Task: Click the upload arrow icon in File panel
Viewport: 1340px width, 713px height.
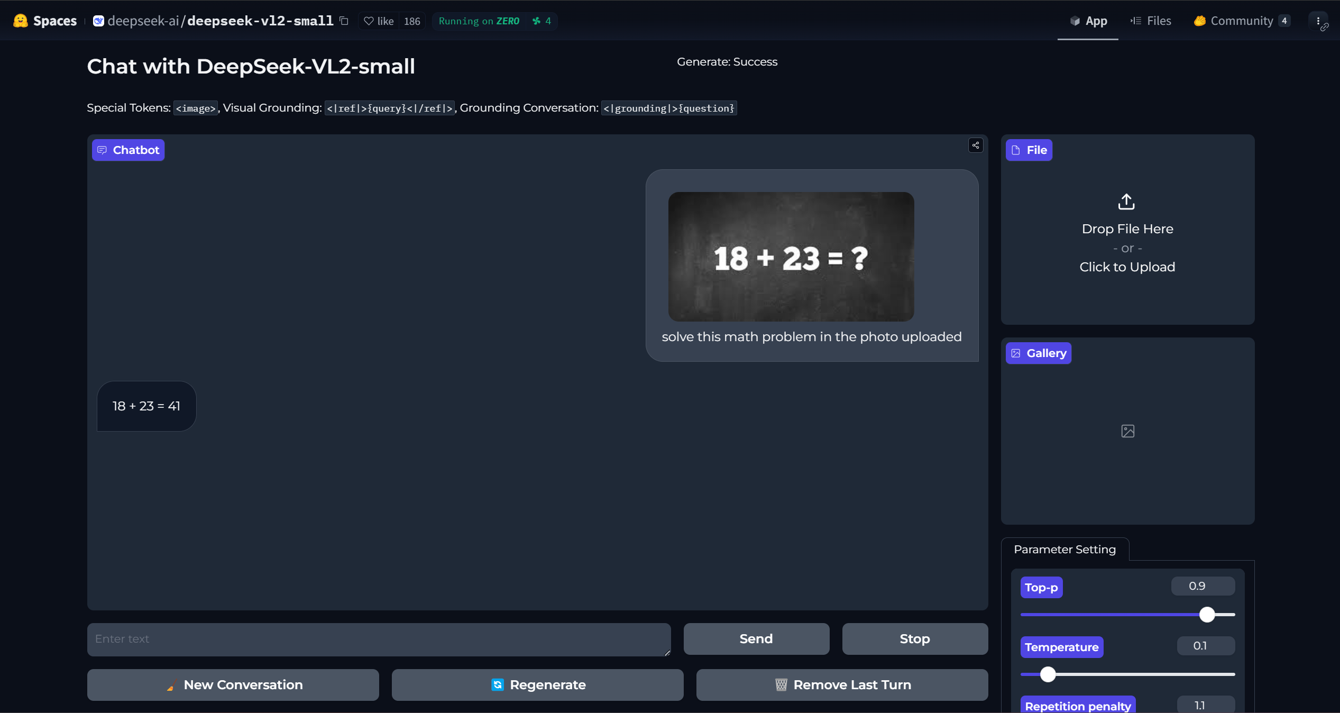Action: pyautogui.click(x=1126, y=202)
